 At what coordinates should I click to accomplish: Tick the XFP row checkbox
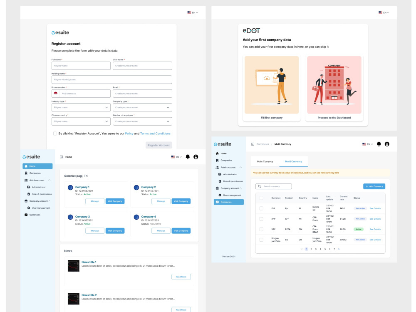pos(261,219)
